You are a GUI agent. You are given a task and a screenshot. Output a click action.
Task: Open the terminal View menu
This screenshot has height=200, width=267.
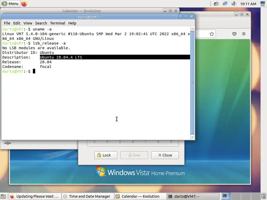[28, 23]
